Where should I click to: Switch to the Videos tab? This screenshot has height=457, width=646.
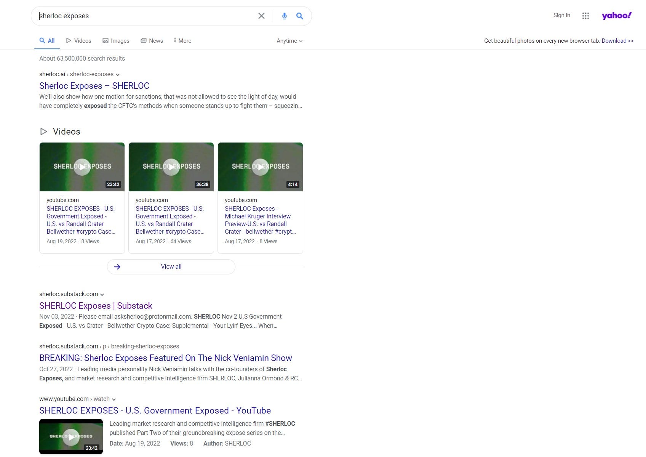tap(78, 40)
